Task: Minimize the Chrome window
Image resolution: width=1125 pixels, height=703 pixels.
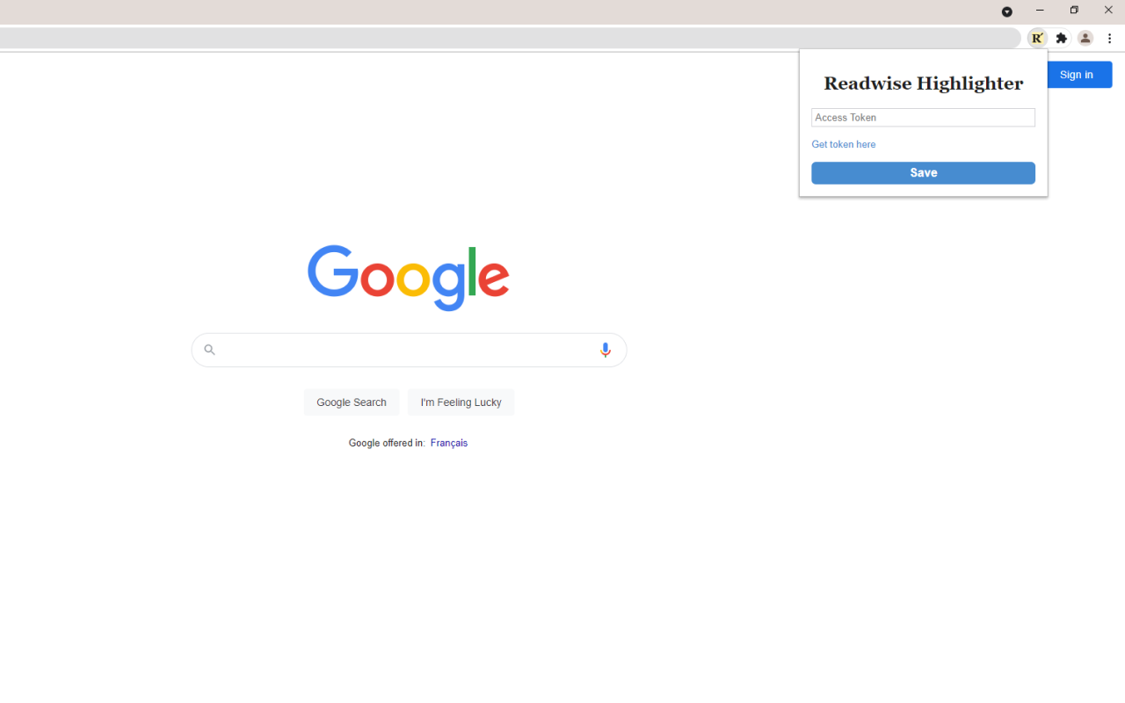Action: pos(1040,11)
